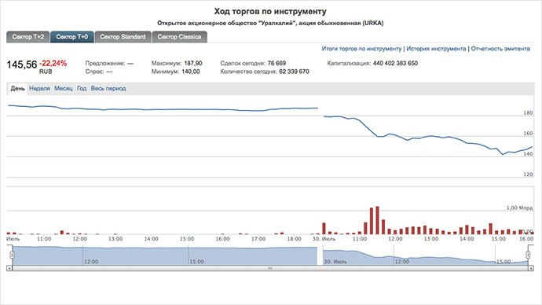Click the 15:00 marker in left navigator area
The width and height of the screenshot is (542, 305).
196,262
